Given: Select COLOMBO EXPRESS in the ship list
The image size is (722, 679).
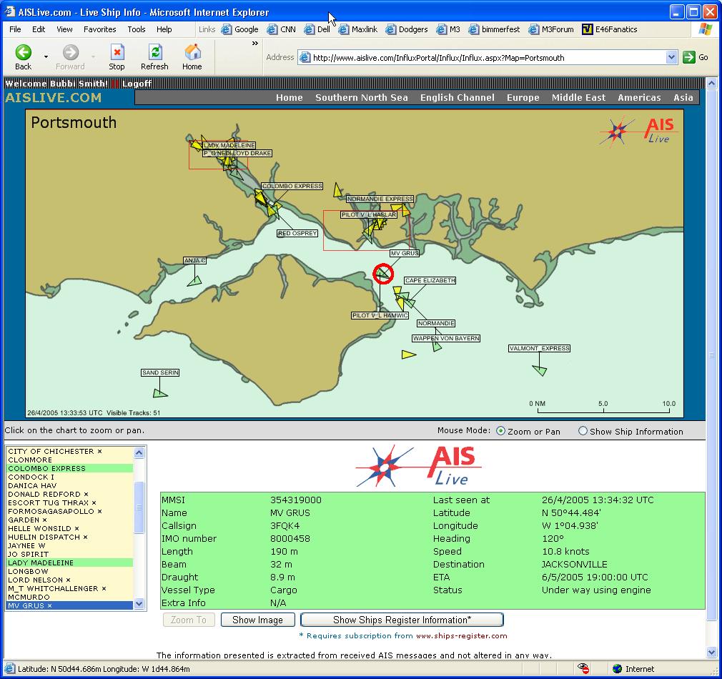Looking at the screenshot, I should pos(70,468).
